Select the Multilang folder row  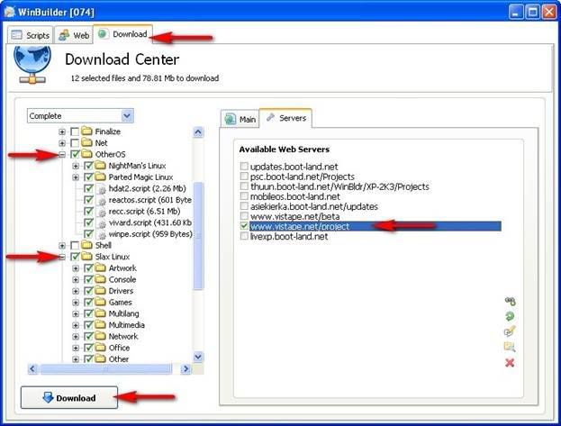click(123, 313)
